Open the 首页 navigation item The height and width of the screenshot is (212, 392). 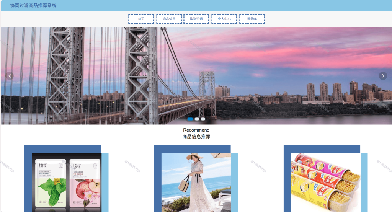coord(141,19)
